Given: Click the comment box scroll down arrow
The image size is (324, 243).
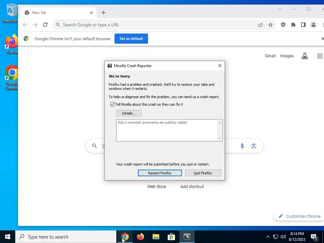Looking at the screenshot, I should coord(220,138).
